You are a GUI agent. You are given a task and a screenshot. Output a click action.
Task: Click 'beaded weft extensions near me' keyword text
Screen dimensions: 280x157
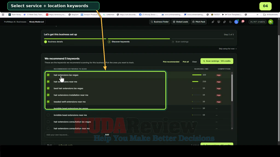(x=70, y=102)
